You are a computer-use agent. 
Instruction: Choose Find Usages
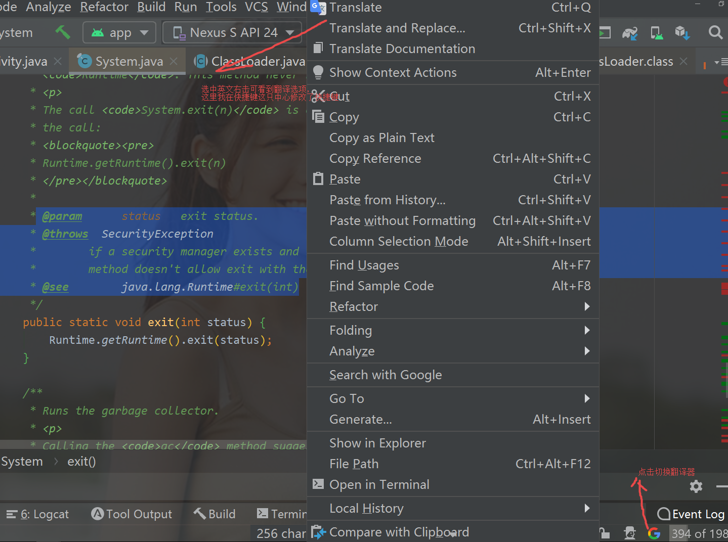coord(453,265)
